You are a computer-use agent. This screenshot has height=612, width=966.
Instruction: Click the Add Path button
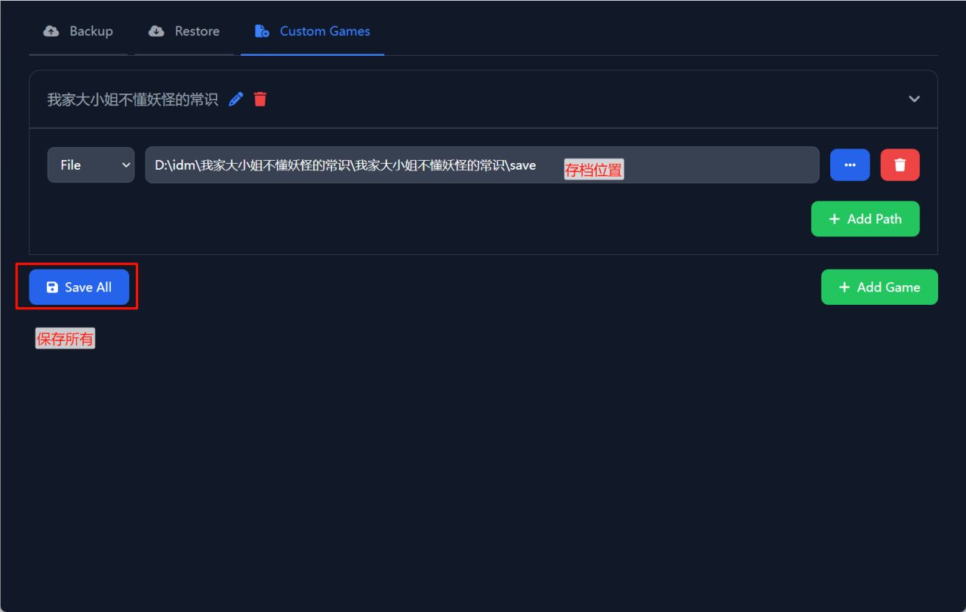[x=865, y=219]
